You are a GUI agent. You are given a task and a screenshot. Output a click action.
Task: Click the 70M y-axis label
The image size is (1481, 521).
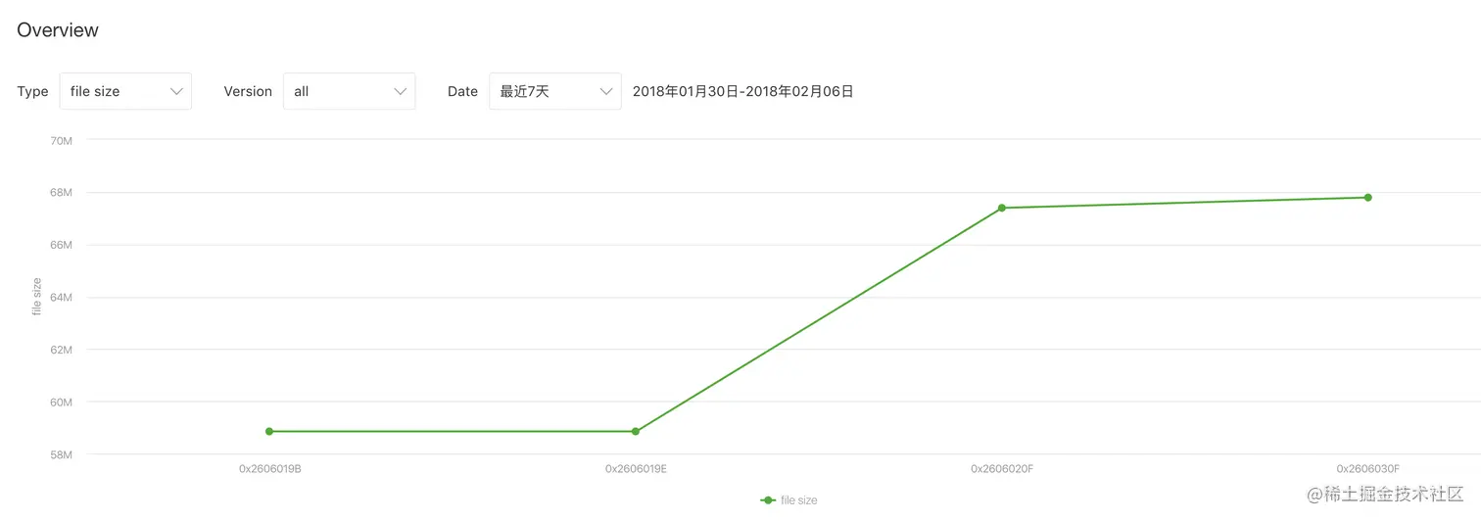(62, 140)
